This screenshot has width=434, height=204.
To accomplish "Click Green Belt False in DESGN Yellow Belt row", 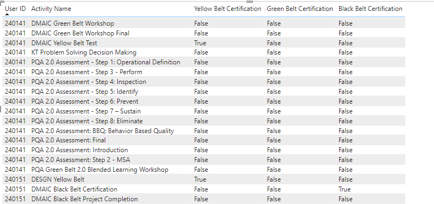I will [274, 179].
